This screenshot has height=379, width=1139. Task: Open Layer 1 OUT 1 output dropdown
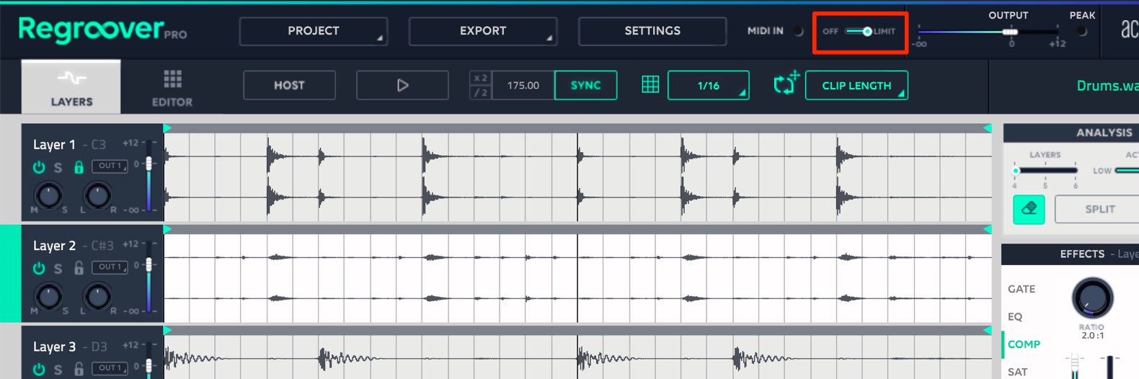click(x=110, y=166)
